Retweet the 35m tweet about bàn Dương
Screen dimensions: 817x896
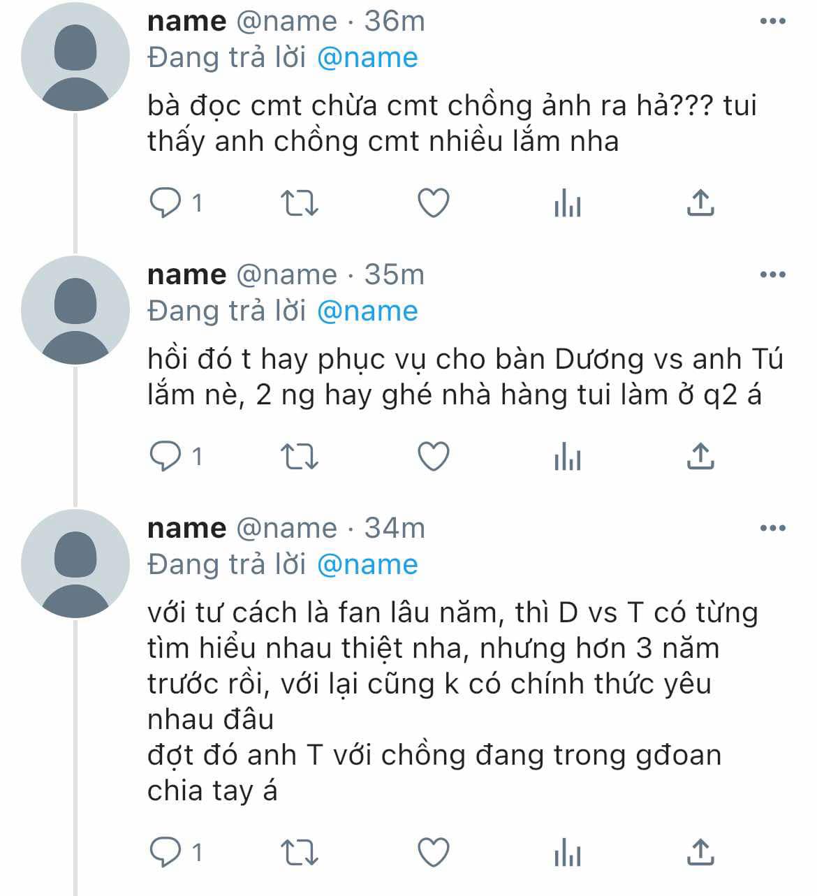[x=300, y=457]
